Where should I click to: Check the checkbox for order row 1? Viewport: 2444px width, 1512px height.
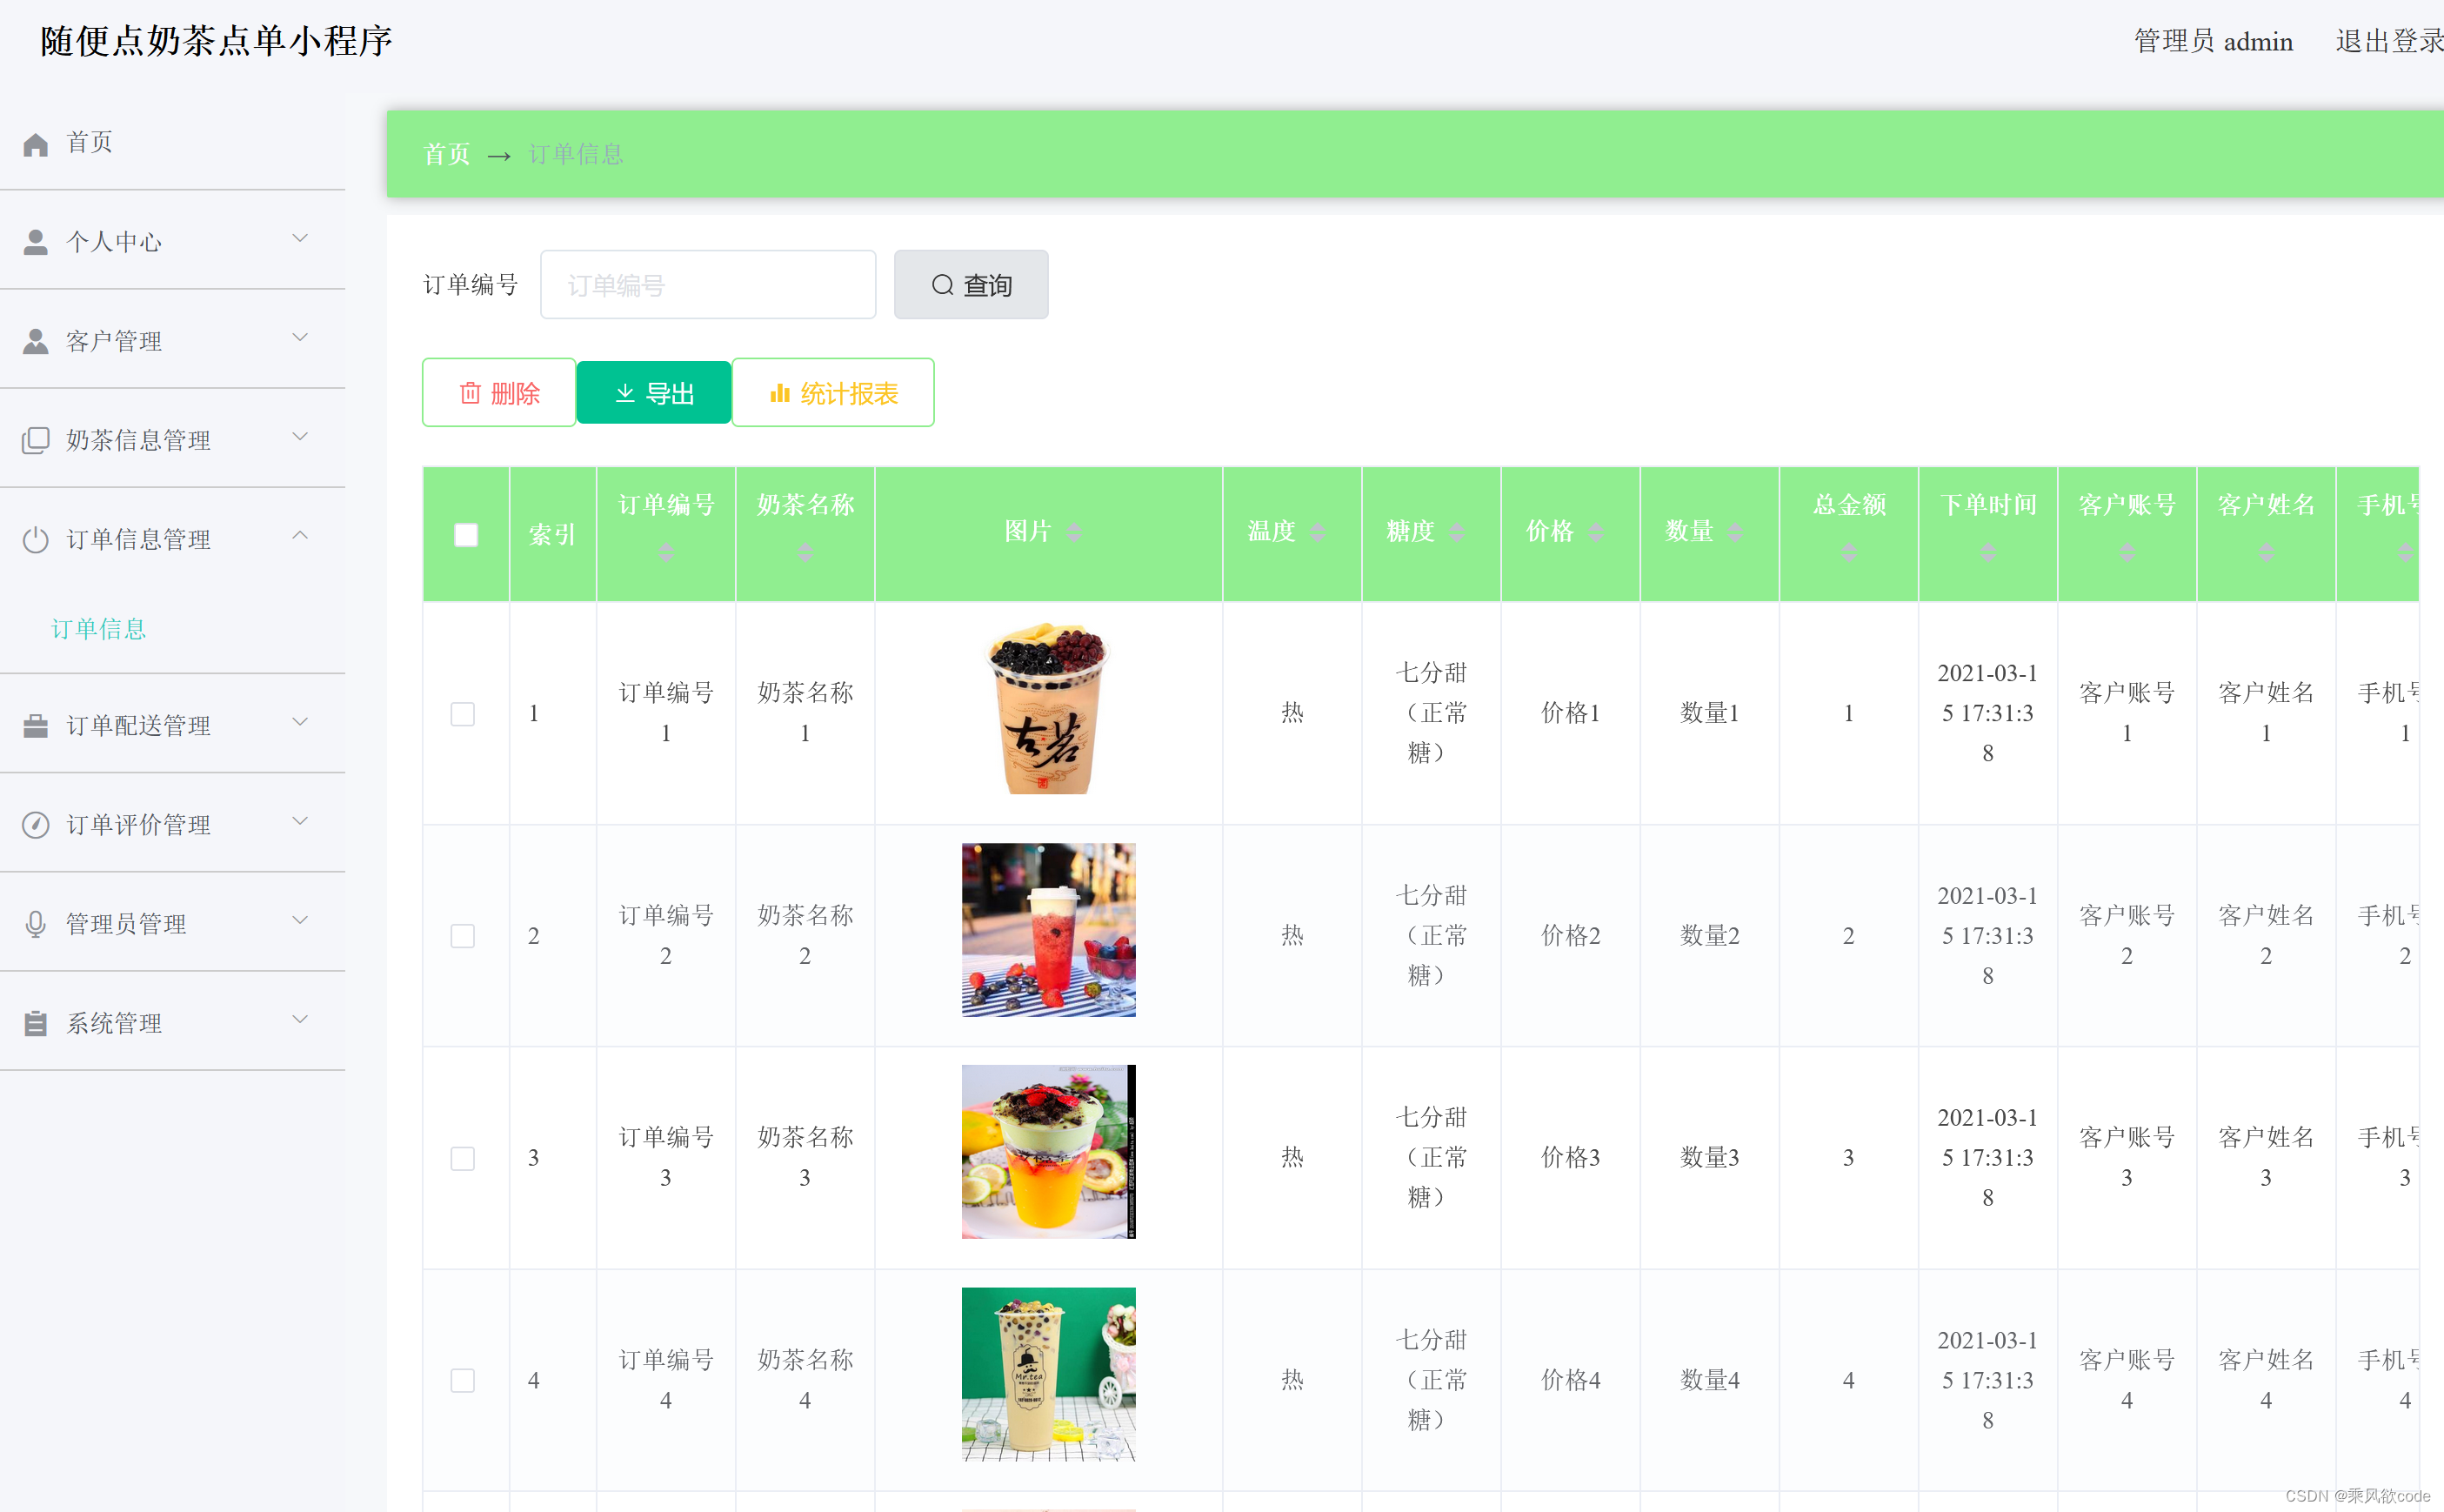[x=463, y=714]
